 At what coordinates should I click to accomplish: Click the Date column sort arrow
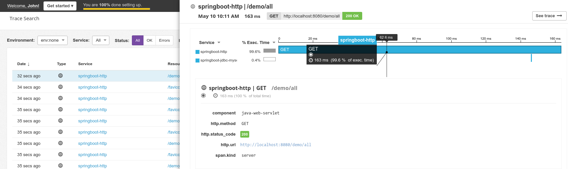tap(28, 64)
